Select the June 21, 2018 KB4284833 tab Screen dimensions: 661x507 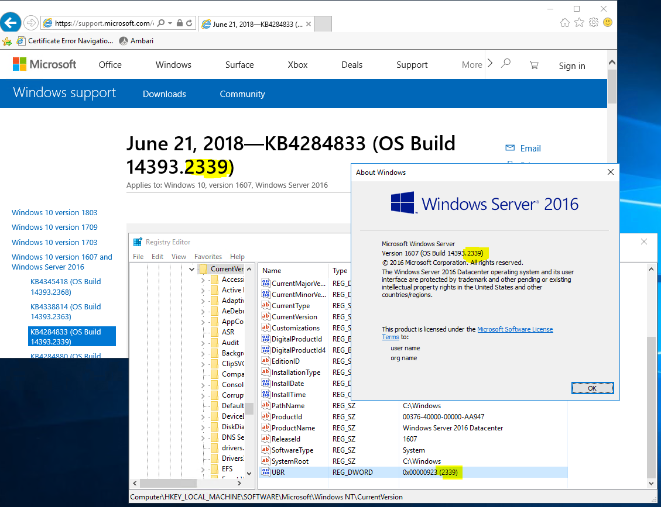pos(256,24)
